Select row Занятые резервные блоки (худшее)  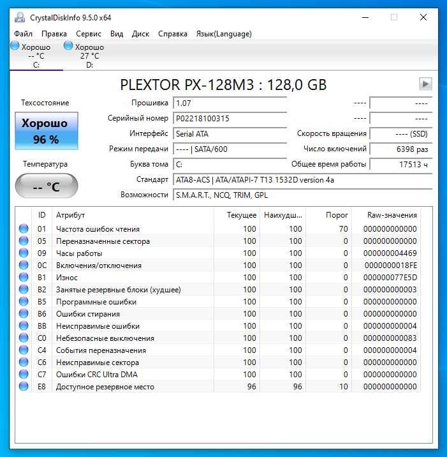point(218,289)
